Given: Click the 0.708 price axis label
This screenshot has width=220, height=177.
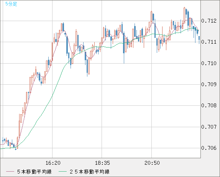Looking at the screenshot, I should (x=209, y=105).
